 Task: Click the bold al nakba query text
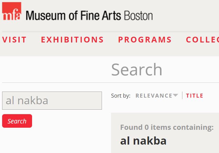click(143, 141)
